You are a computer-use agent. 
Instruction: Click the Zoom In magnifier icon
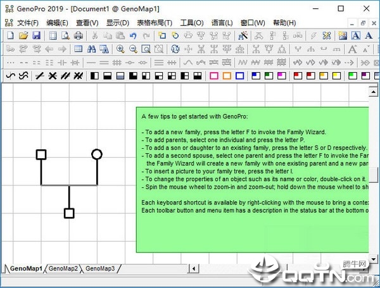120,49
